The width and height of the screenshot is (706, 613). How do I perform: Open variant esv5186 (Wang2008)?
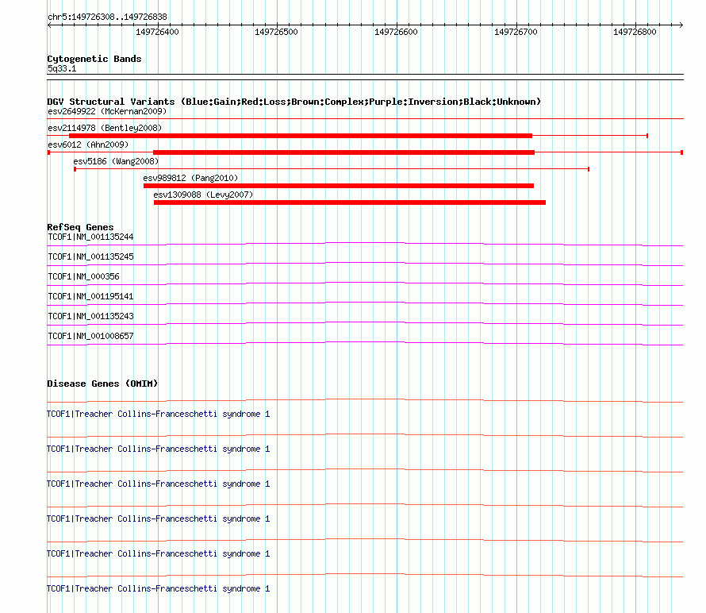click(116, 161)
